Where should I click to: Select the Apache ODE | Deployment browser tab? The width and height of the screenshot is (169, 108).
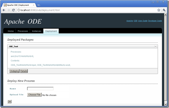click(x=19, y=5)
